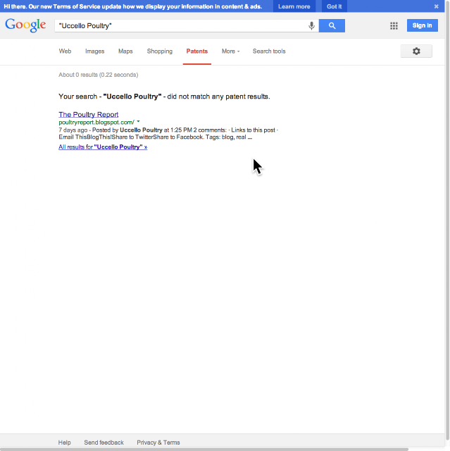Switch to the Maps tab
The height and width of the screenshot is (451, 450).
125,51
